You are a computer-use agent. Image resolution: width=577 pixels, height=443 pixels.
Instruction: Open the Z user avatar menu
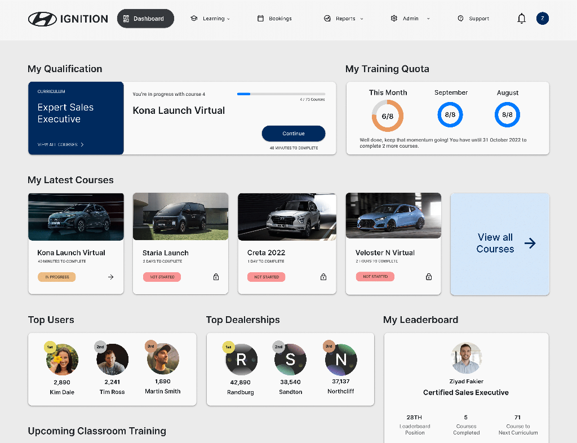[x=542, y=19]
